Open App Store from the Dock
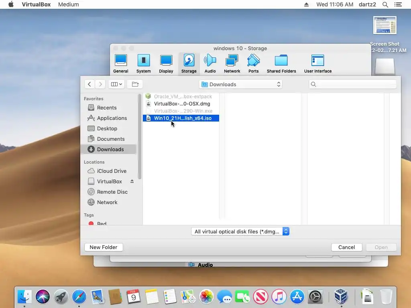 coord(297,297)
